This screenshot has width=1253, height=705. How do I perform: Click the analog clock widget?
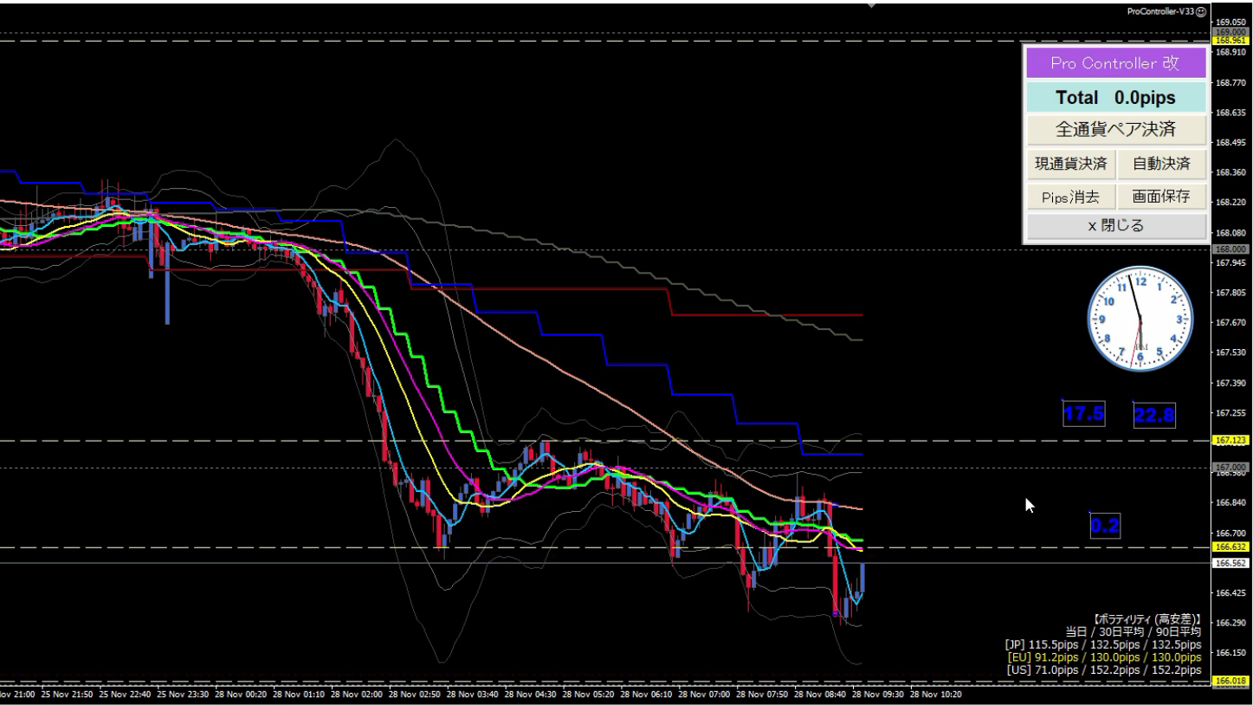[x=1140, y=319]
